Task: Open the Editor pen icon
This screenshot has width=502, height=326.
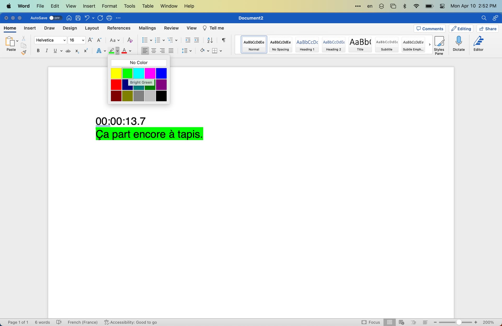Action: [x=478, y=44]
